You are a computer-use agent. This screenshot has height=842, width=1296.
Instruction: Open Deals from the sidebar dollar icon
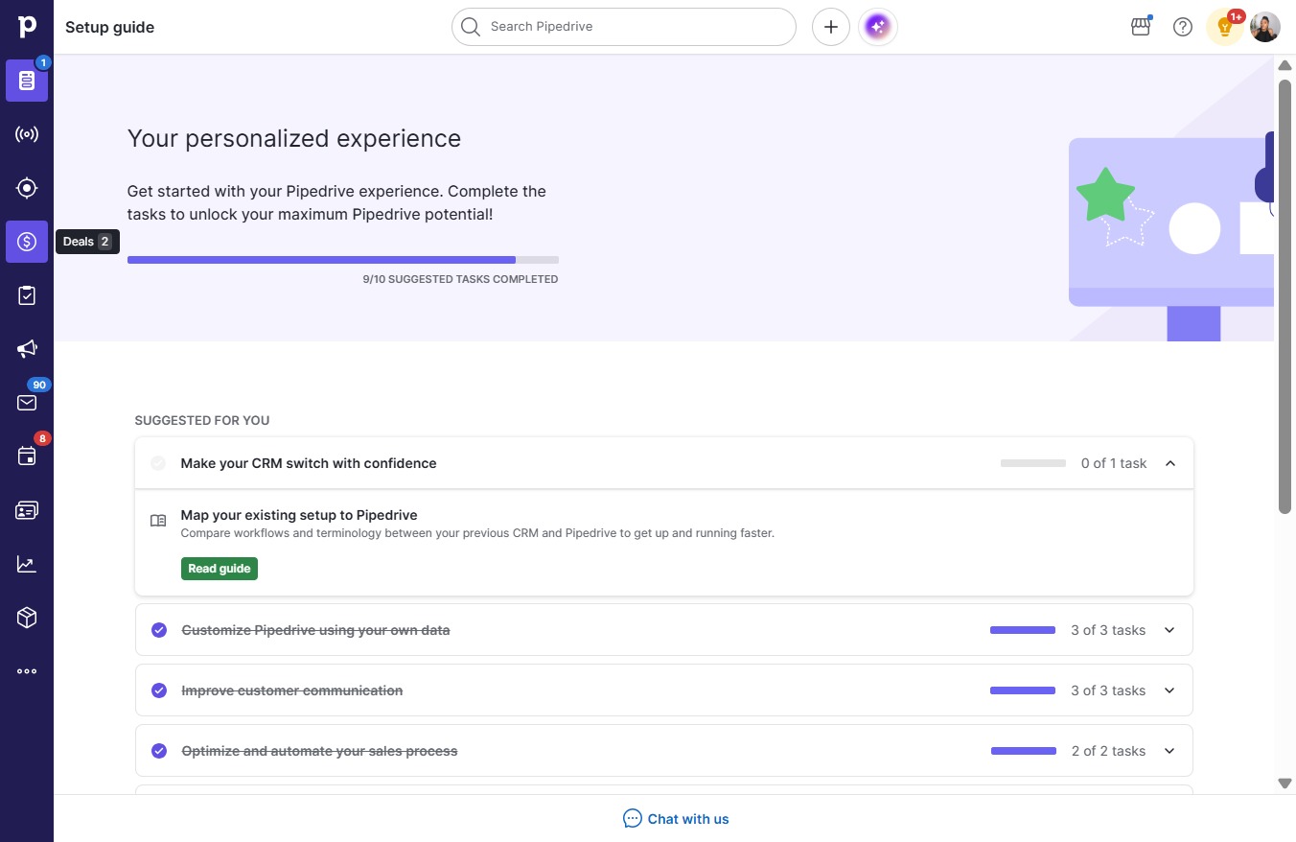[x=27, y=242]
